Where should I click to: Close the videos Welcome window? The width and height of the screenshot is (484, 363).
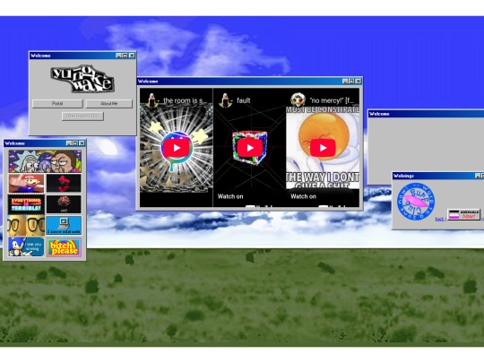coord(358,82)
